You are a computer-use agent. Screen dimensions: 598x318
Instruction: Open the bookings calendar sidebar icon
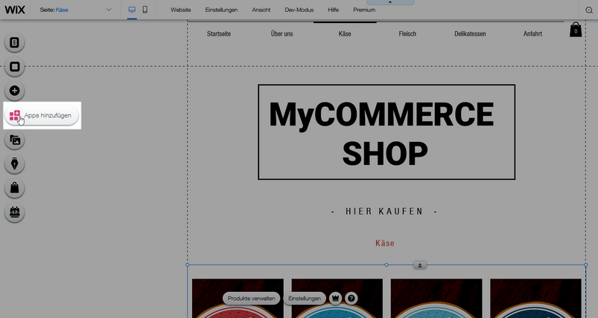click(14, 212)
